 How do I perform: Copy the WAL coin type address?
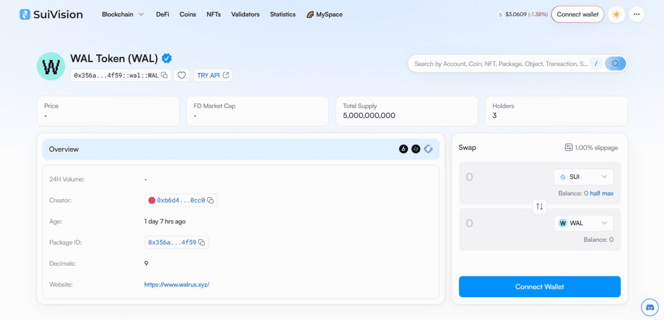[164, 75]
